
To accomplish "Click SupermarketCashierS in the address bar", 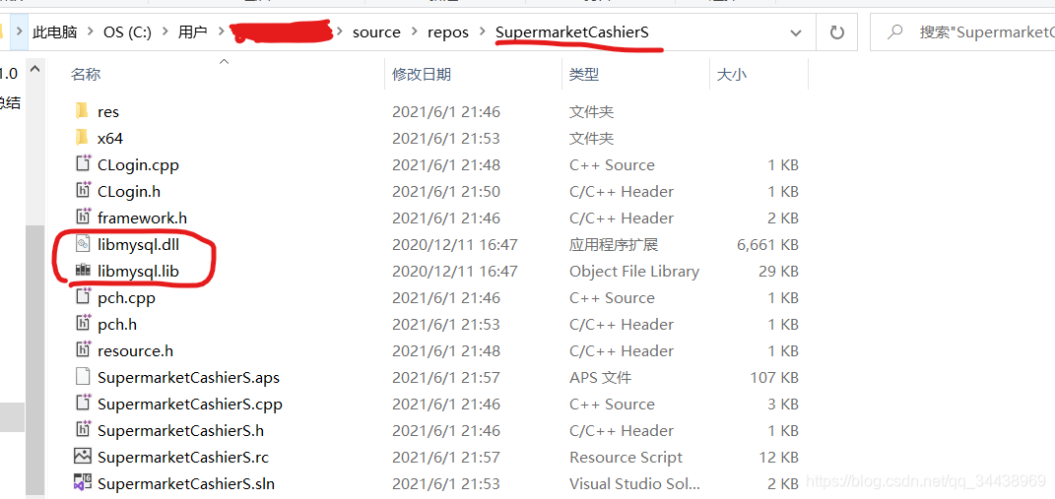I will pyautogui.click(x=572, y=32).
